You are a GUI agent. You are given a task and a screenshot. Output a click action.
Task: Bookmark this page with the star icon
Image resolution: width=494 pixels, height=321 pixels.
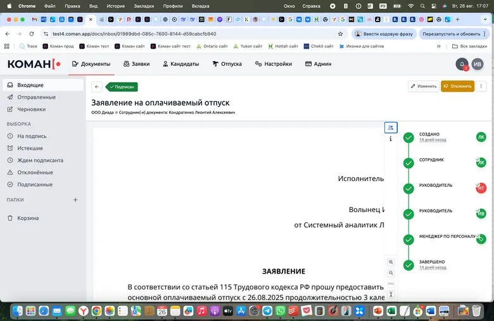[340, 34]
